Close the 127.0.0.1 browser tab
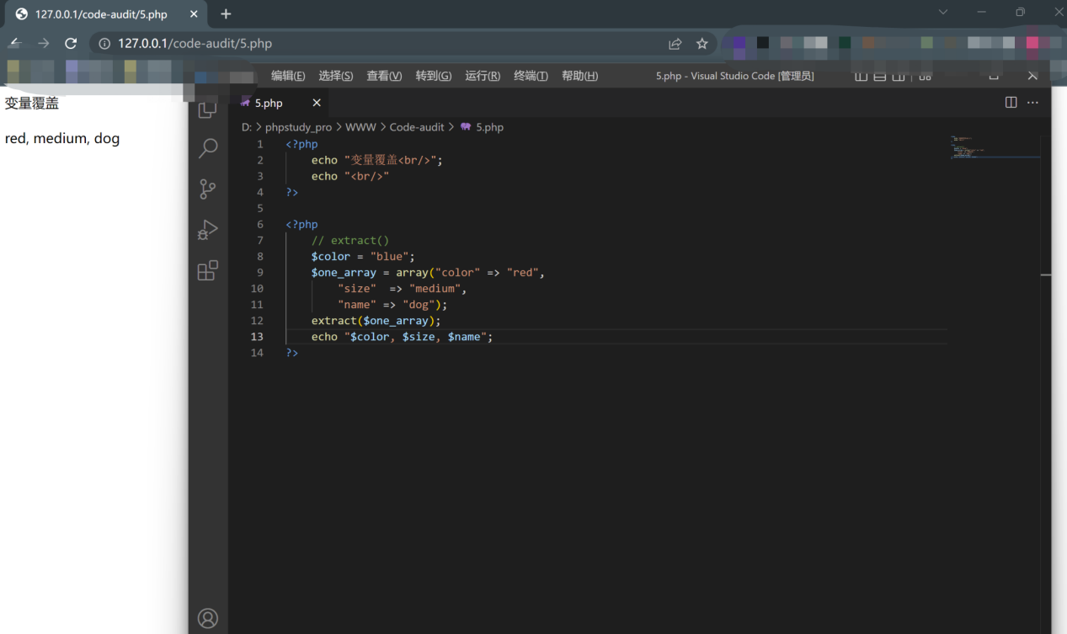This screenshot has width=1067, height=634. coord(194,14)
